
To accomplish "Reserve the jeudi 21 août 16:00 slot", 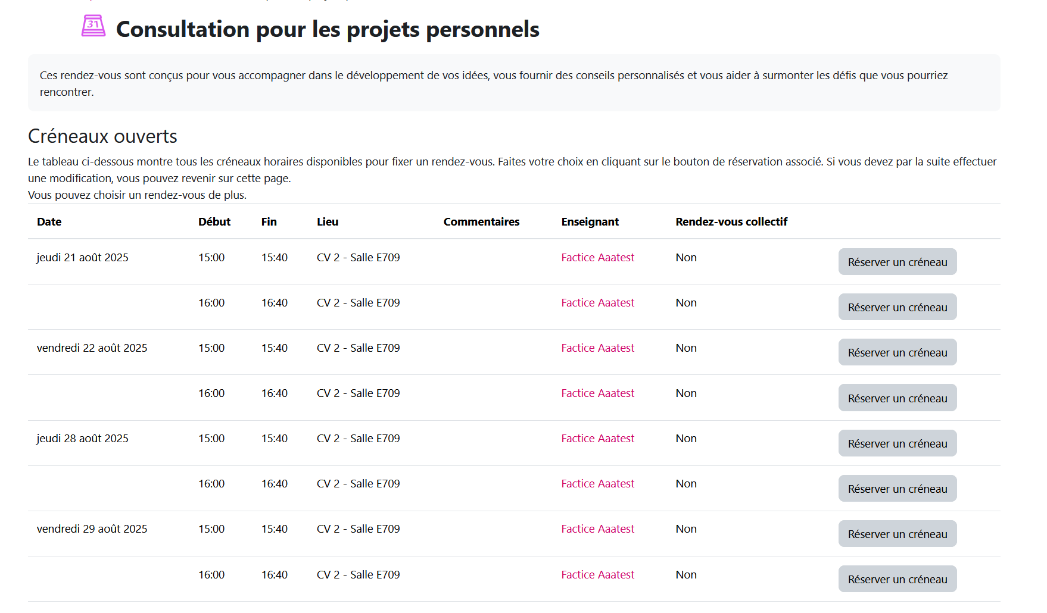I will point(897,307).
